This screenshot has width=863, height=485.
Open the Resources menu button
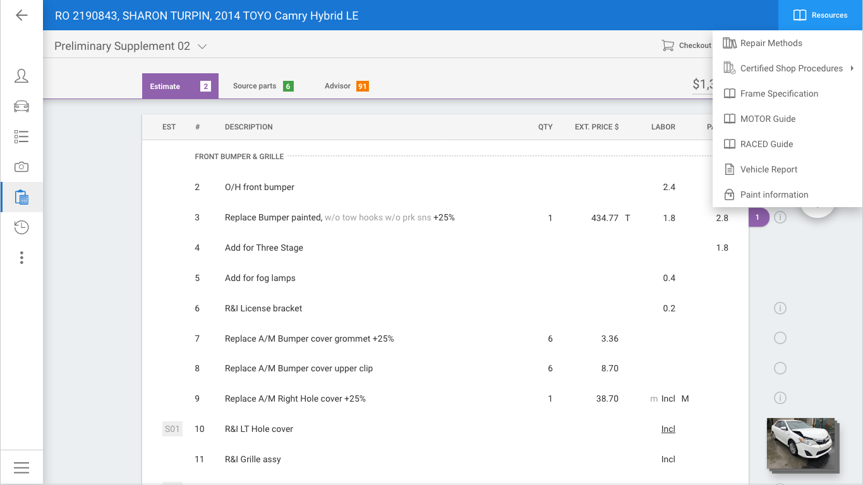point(821,15)
